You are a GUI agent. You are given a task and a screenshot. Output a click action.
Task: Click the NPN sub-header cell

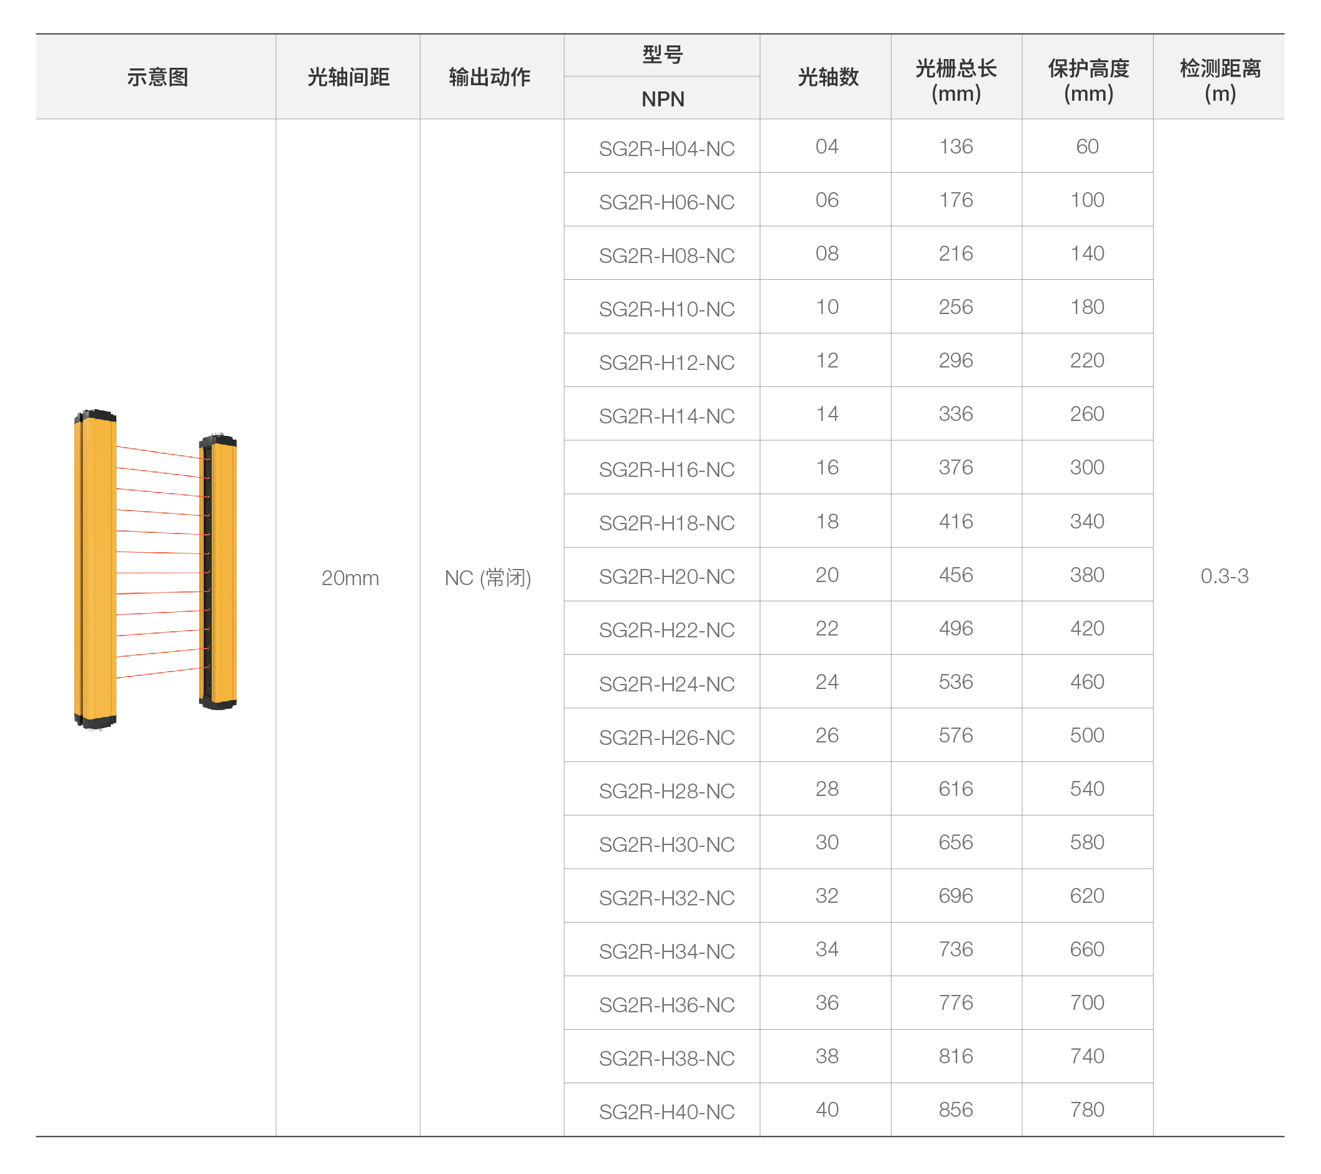(662, 99)
